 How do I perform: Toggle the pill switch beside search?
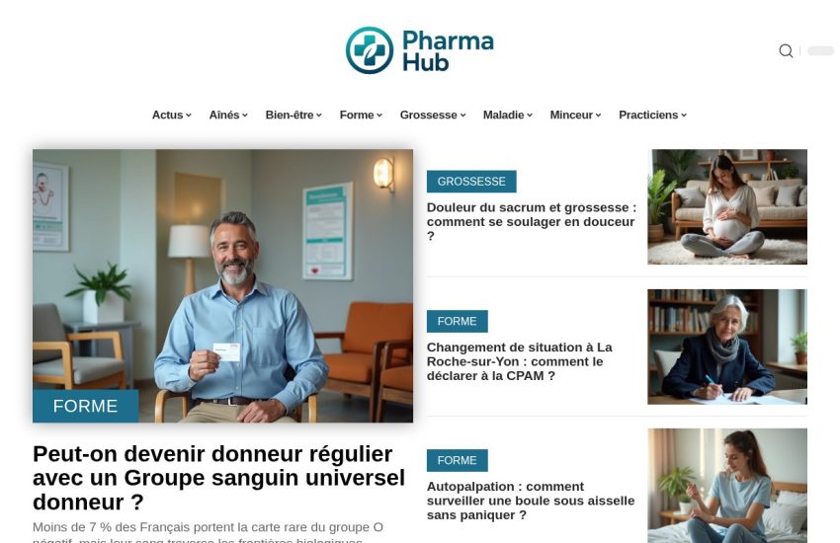pos(820,50)
